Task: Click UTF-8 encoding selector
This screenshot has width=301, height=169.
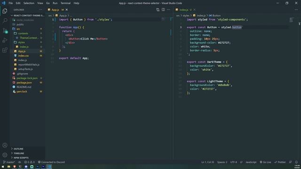Action: [x=233, y=162]
